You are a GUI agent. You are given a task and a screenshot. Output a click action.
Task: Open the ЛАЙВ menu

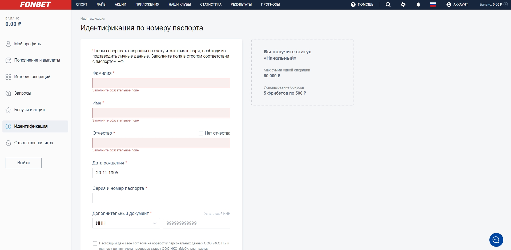tap(101, 5)
